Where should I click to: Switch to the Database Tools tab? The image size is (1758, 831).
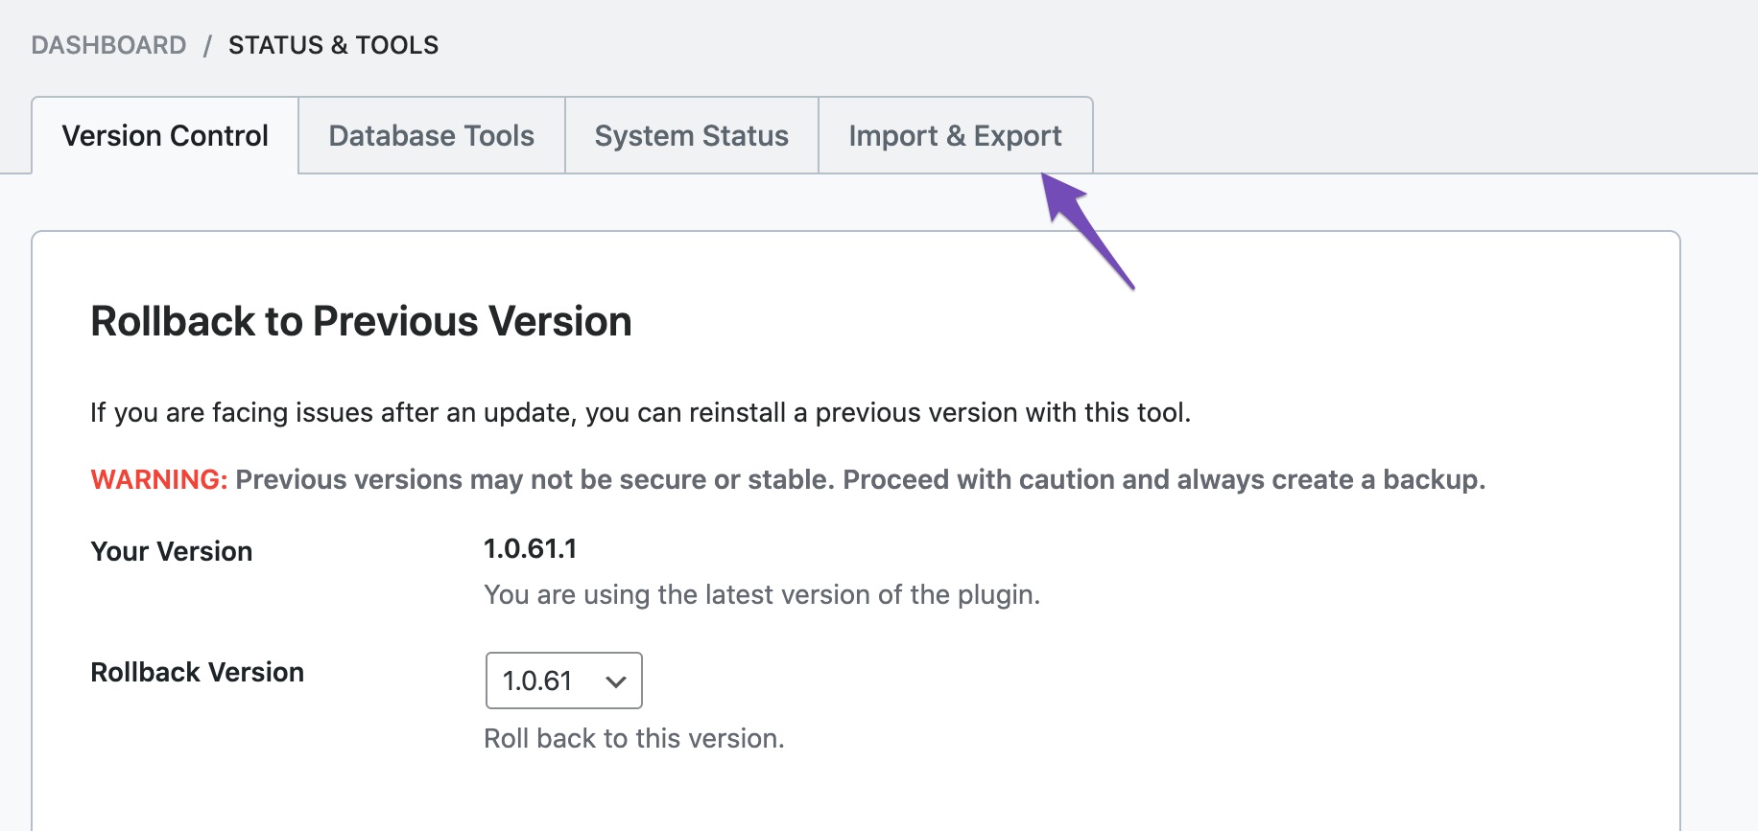(x=432, y=135)
